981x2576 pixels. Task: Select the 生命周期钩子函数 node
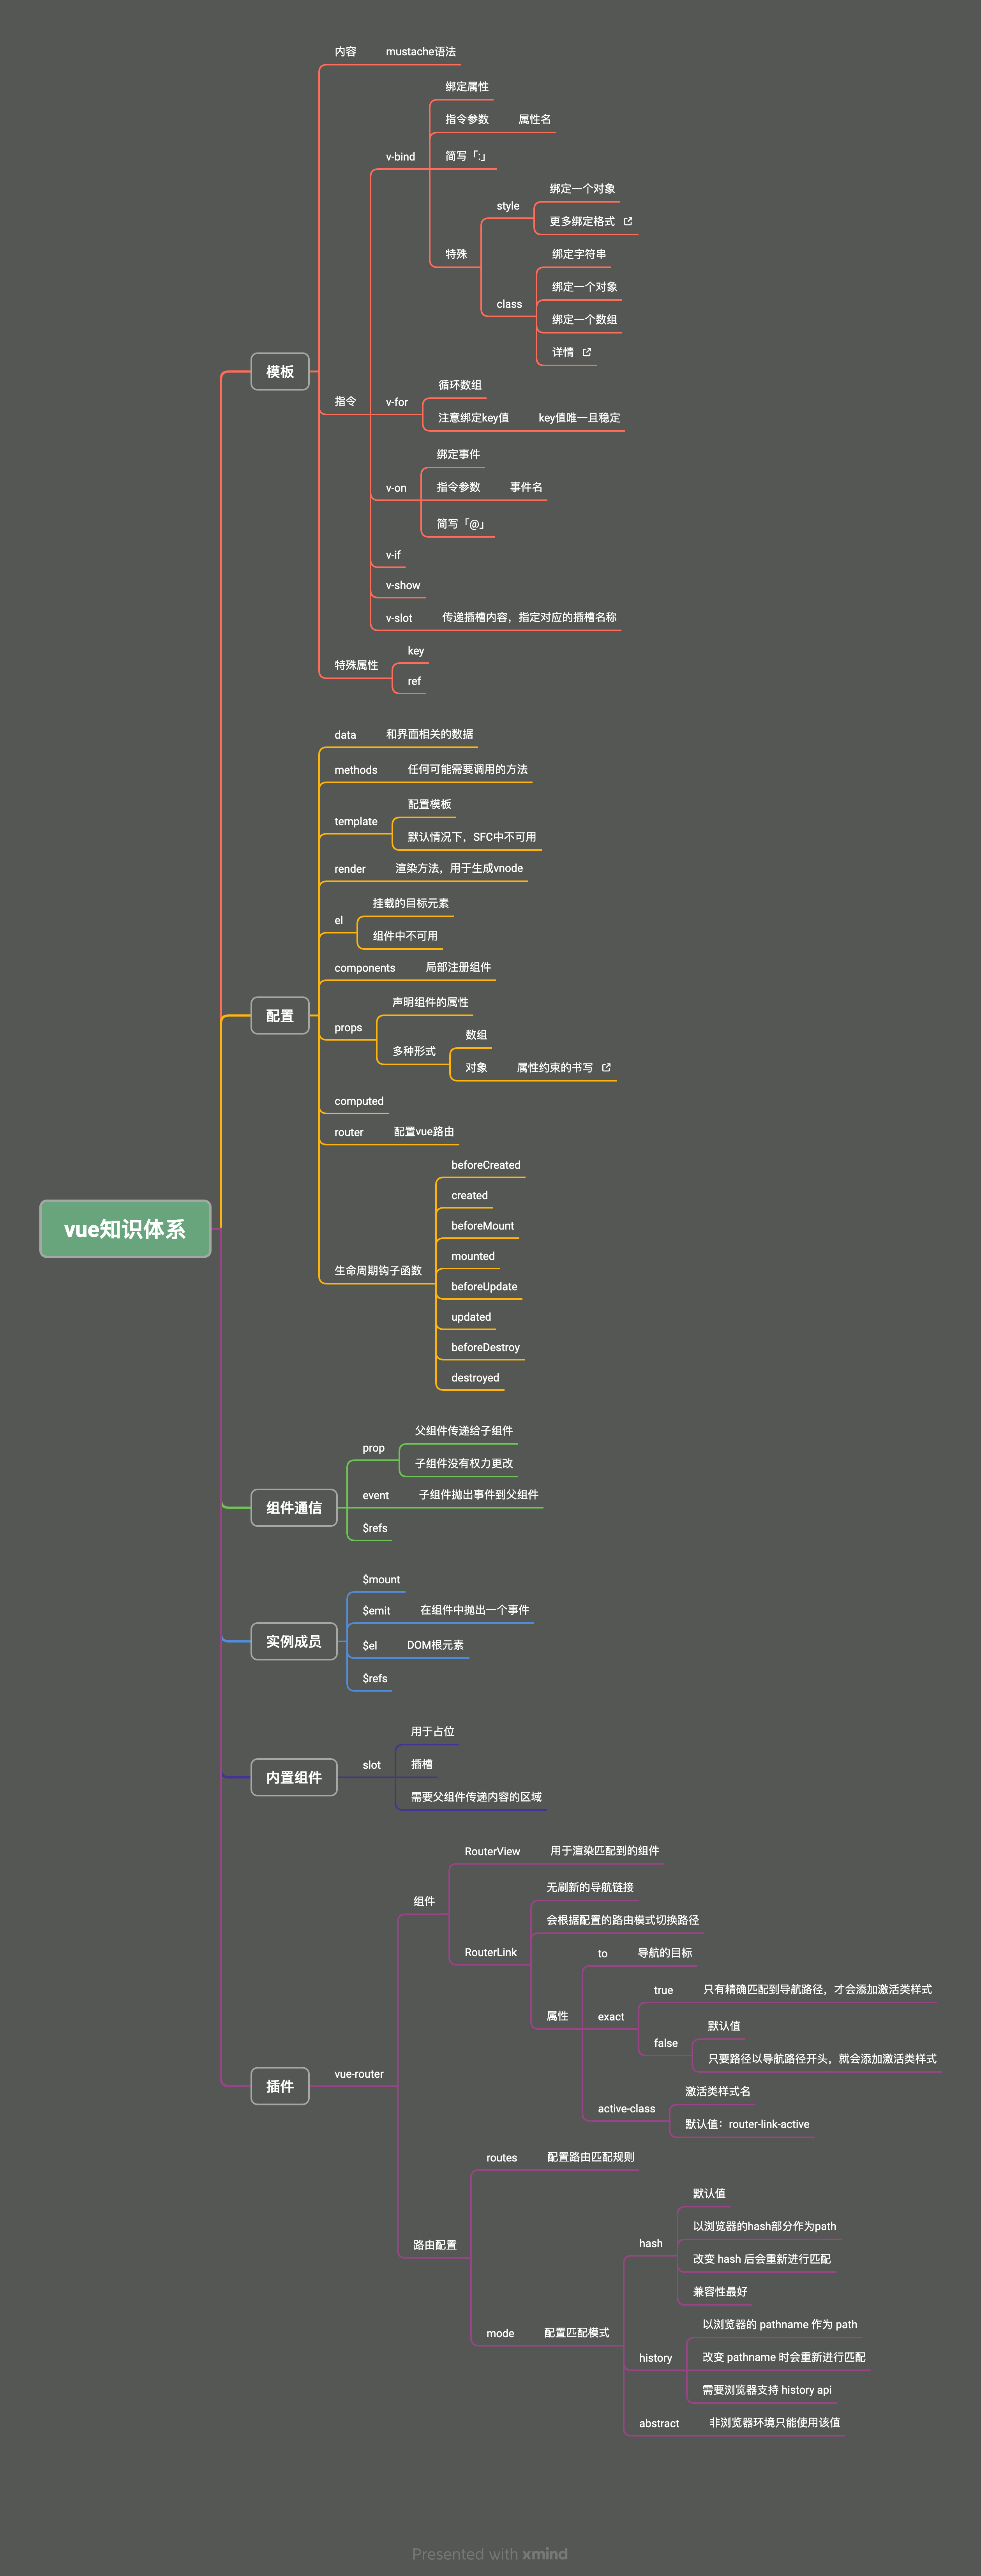(x=378, y=1270)
